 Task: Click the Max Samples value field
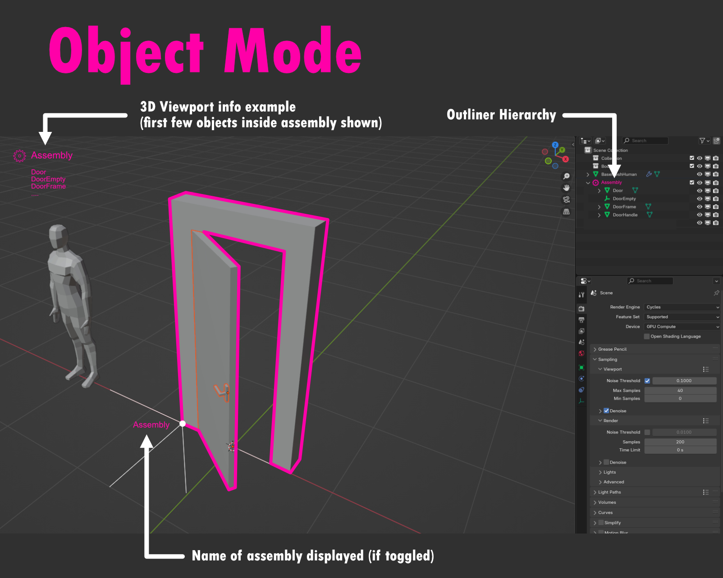coord(680,391)
